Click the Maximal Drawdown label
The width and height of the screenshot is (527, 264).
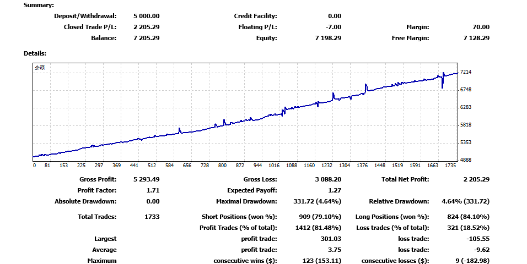[x=247, y=202]
